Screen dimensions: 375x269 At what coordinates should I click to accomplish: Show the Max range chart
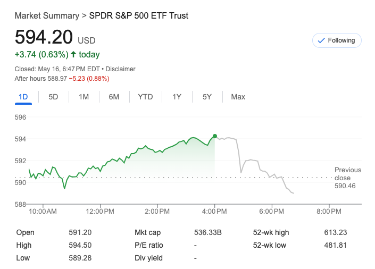point(238,97)
